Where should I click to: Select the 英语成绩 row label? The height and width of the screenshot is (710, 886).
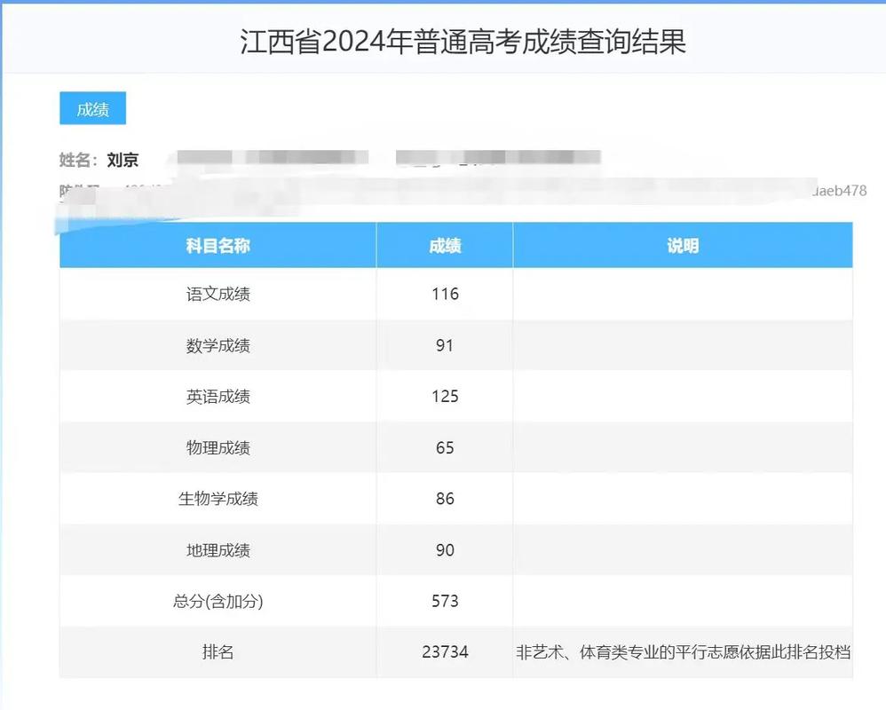click(218, 397)
